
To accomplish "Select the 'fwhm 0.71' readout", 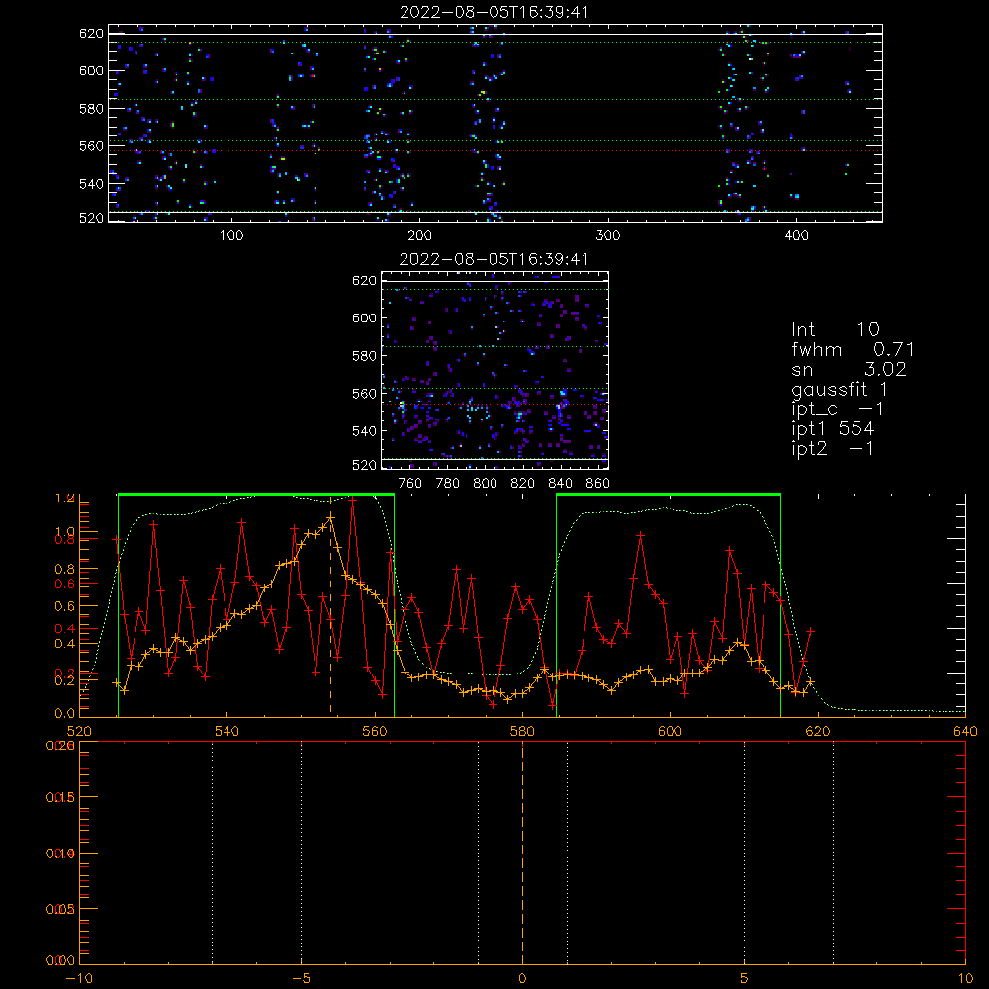I will [x=853, y=349].
